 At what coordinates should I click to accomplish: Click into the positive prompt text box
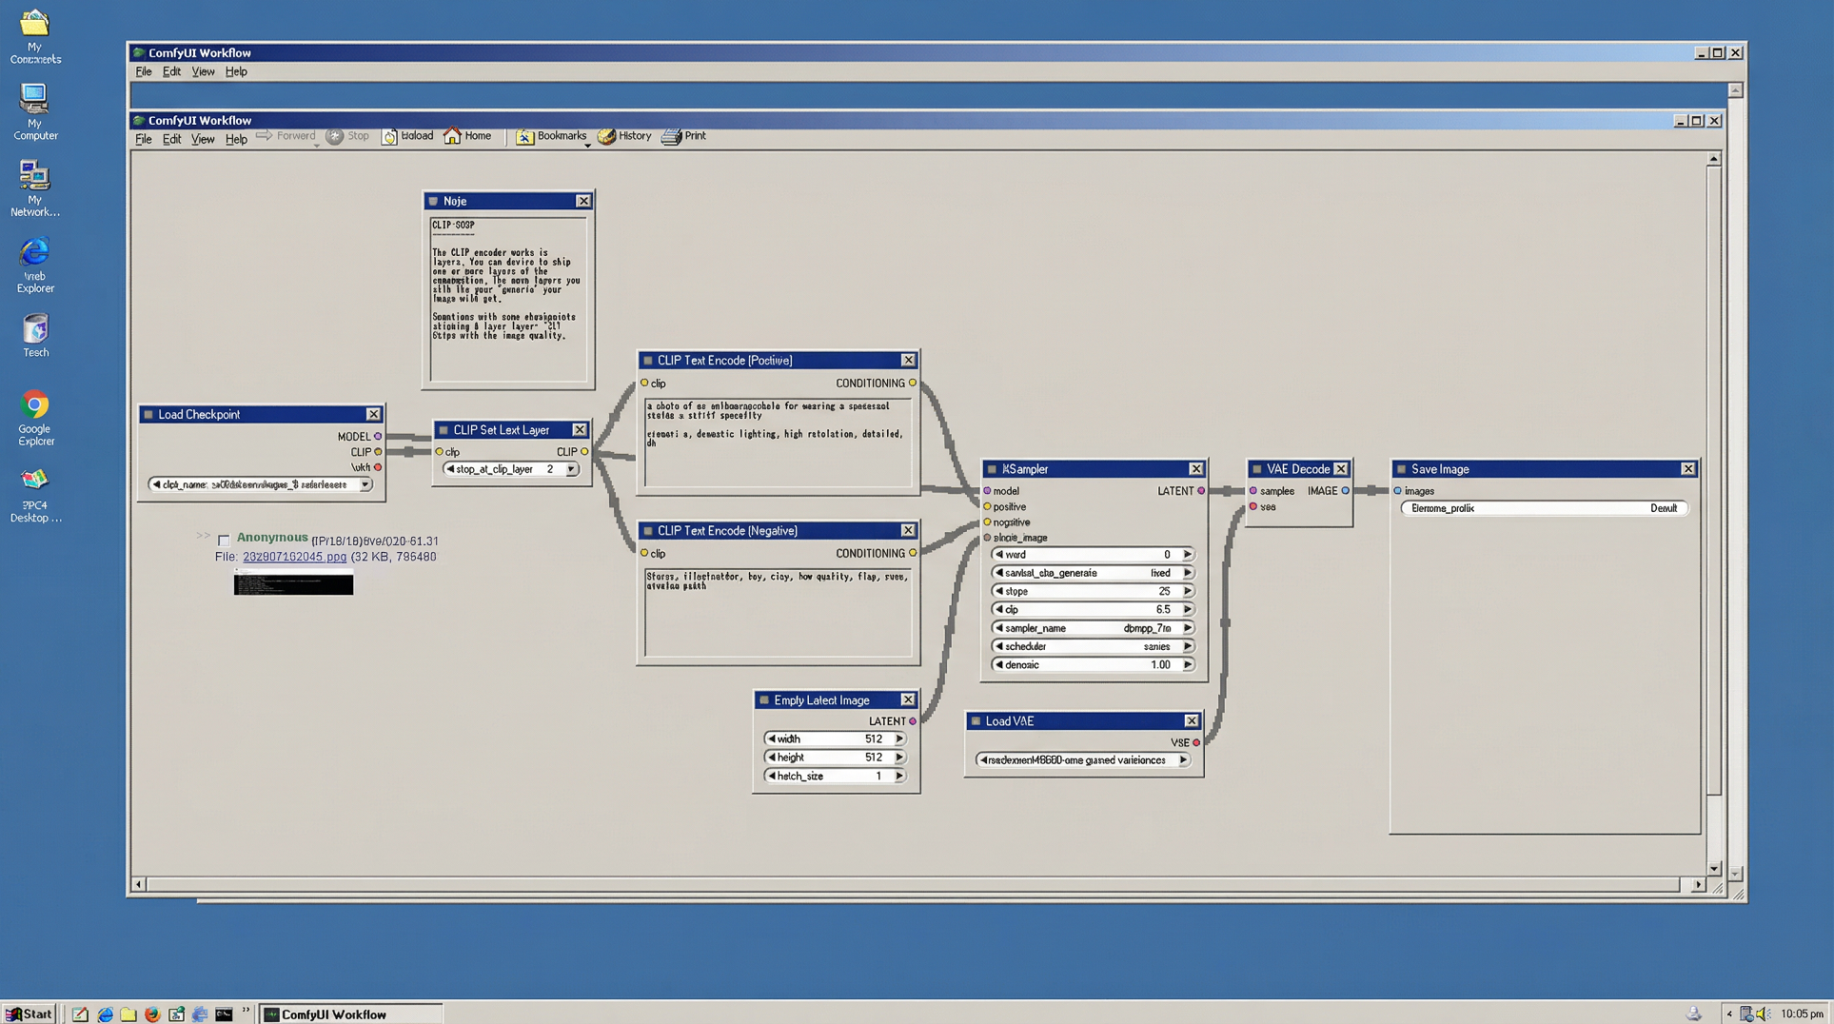coord(778,443)
